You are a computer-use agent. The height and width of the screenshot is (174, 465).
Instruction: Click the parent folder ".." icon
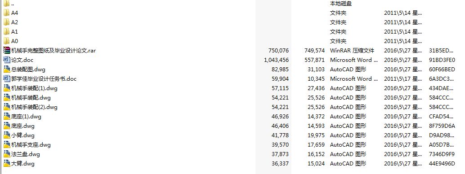(x=7, y=4)
